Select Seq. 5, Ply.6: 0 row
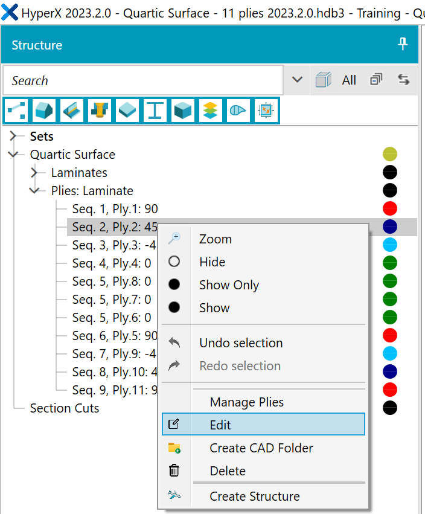The image size is (425, 514). pyautogui.click(x=112, y=318)
